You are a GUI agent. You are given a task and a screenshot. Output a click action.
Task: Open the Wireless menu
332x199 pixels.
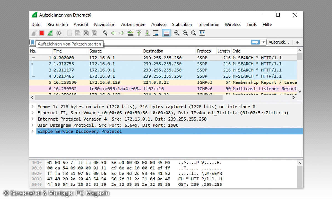point(233,25)
